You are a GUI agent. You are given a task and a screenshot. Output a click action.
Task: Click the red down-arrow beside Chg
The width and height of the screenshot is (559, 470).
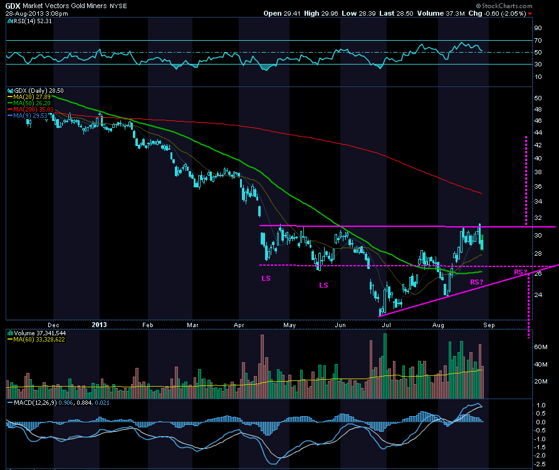pos(530,14)
